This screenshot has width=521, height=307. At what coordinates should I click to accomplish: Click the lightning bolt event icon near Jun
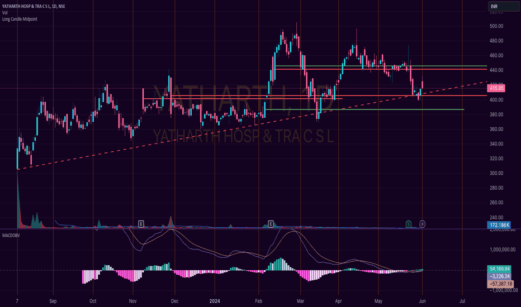422,224
